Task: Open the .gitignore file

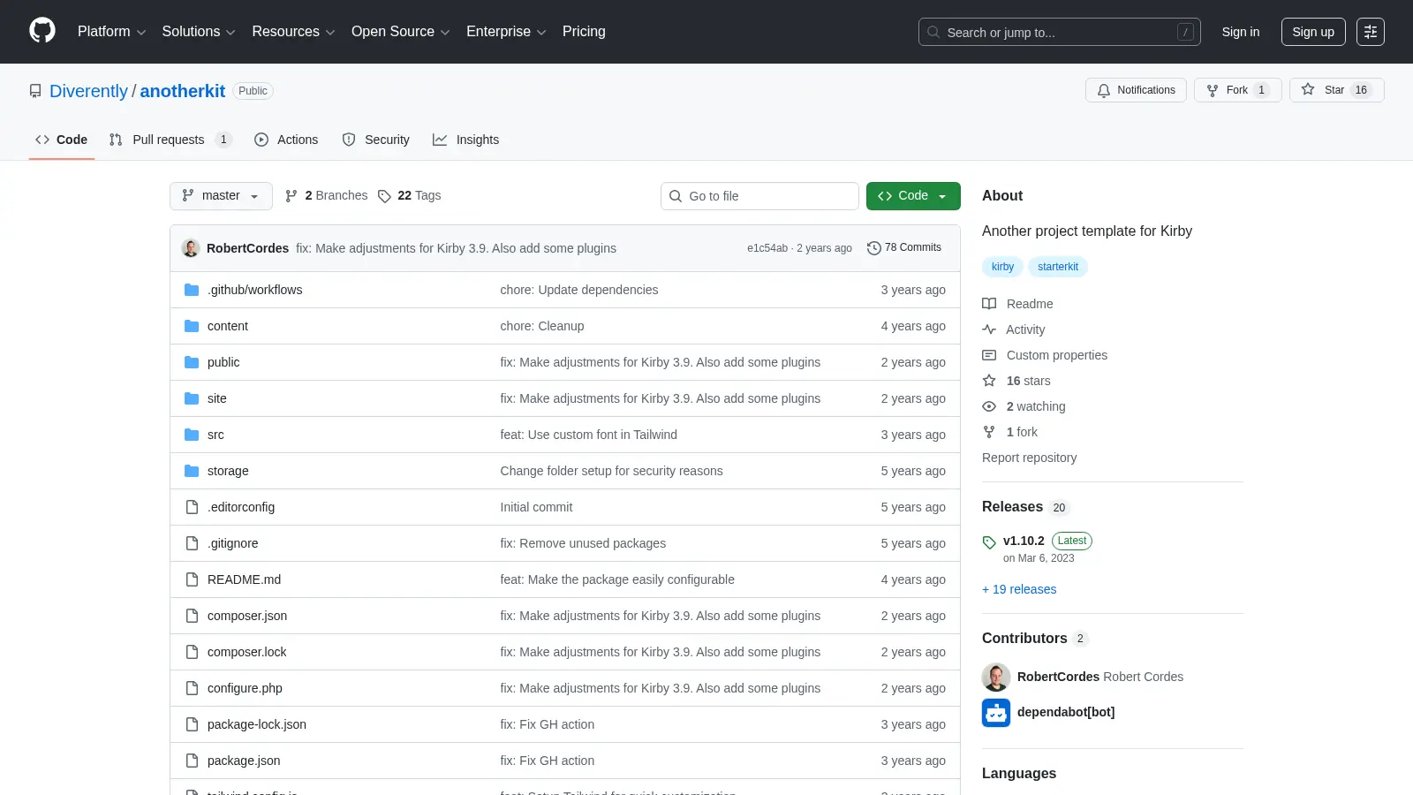Action: point(233,543)
